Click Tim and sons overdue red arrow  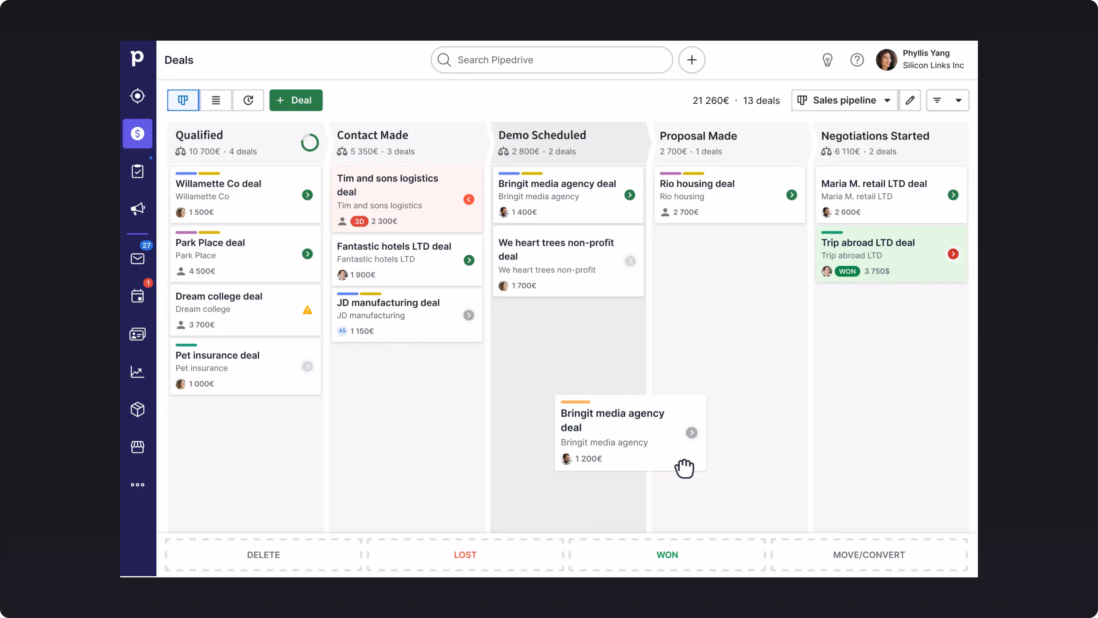[x=469, y=199]
